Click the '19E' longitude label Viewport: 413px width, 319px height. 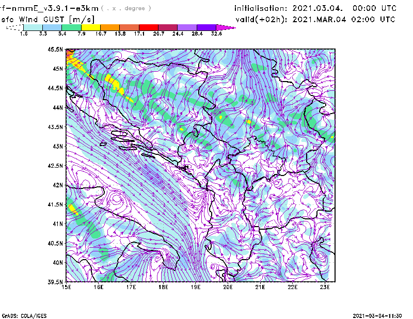(196, 287)
